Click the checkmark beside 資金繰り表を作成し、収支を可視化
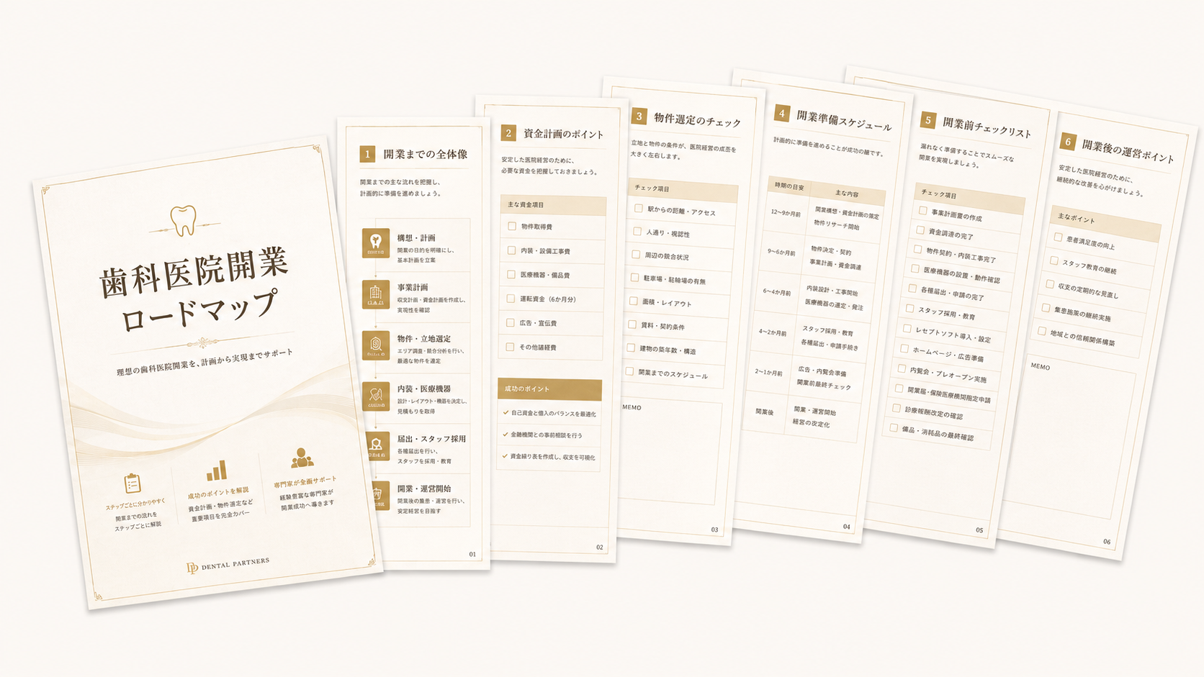 505,456
